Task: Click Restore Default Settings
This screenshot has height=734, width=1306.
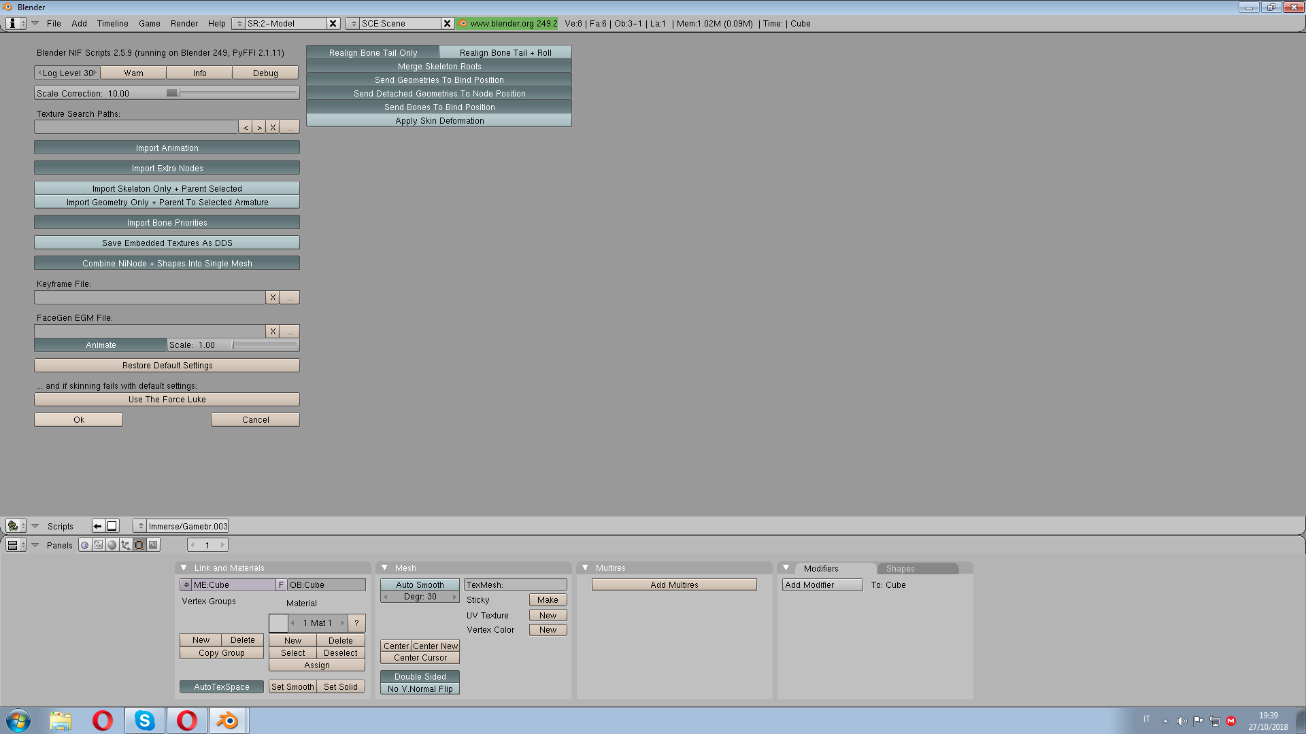Action: (x=167, y=366)
